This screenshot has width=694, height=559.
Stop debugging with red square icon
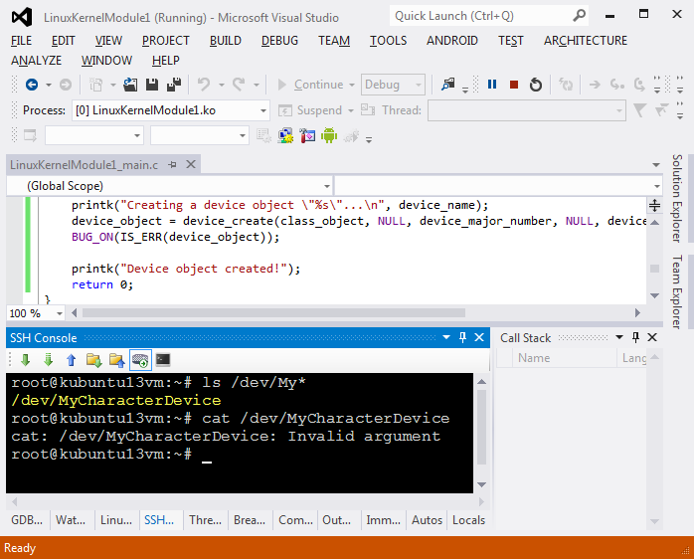coord(514,85)
